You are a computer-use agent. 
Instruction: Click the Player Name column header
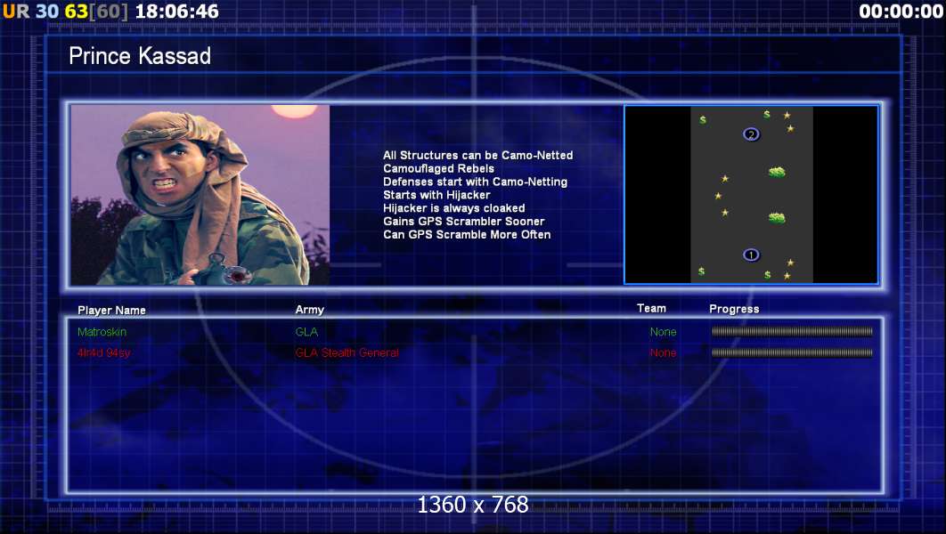[x=111, y=310]
